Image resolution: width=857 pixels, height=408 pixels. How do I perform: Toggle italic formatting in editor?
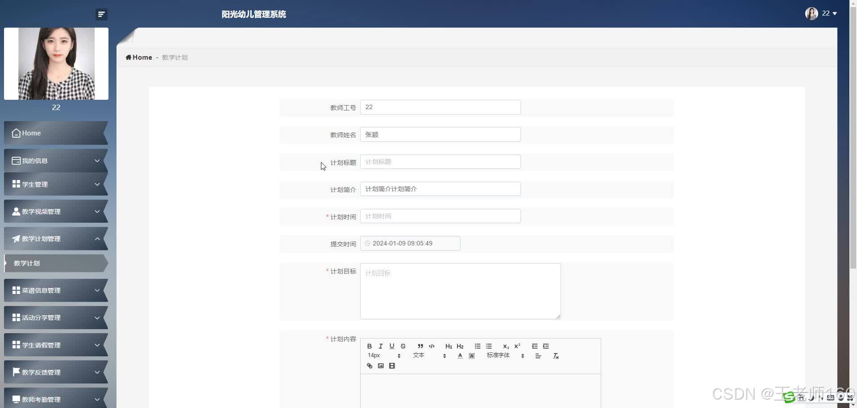tap(380, 346)
